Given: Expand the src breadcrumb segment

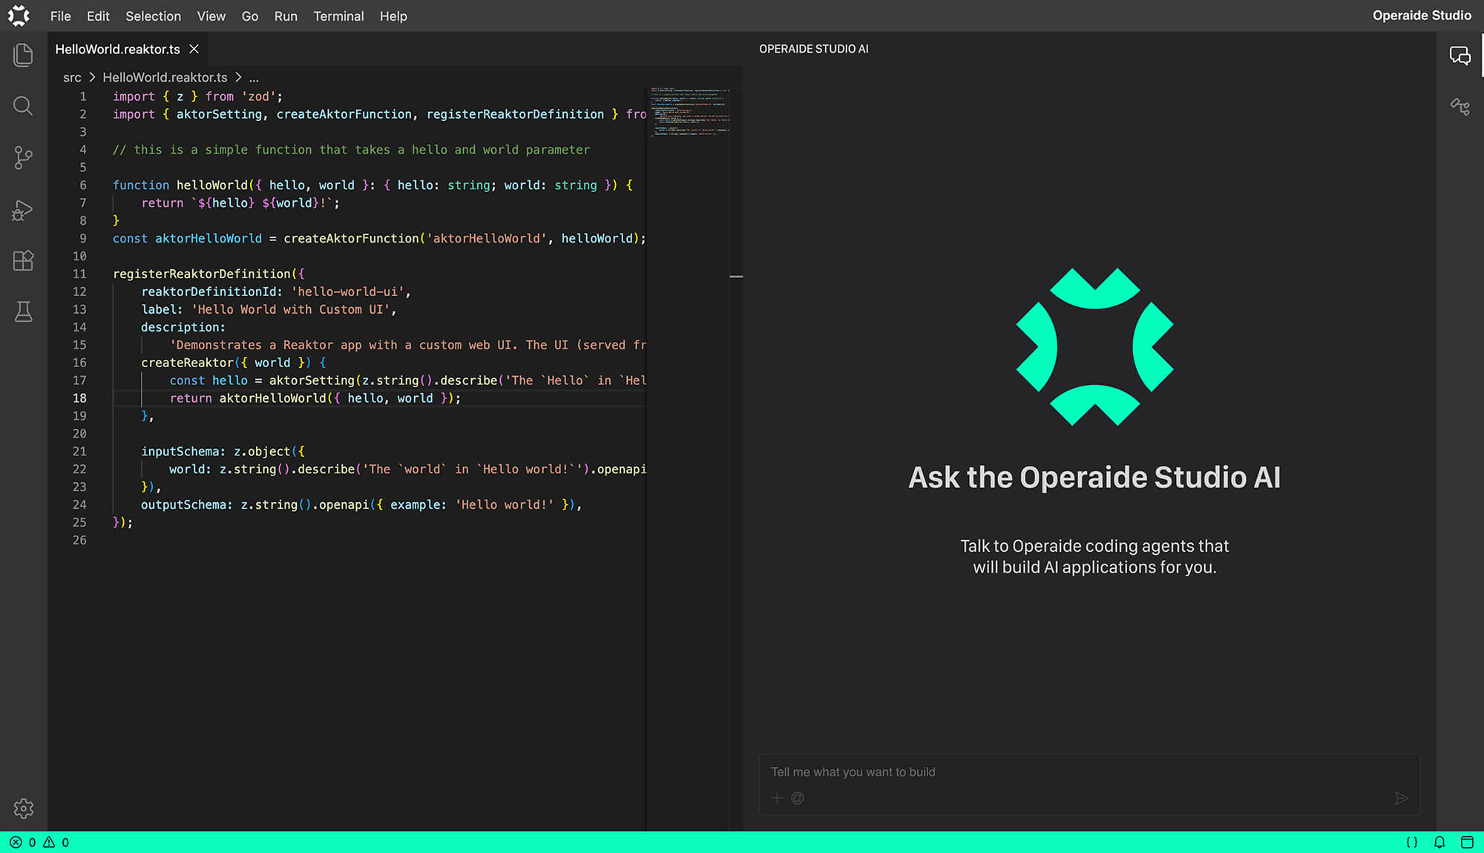Looking at the screenshot, I should tap(72, 77).
